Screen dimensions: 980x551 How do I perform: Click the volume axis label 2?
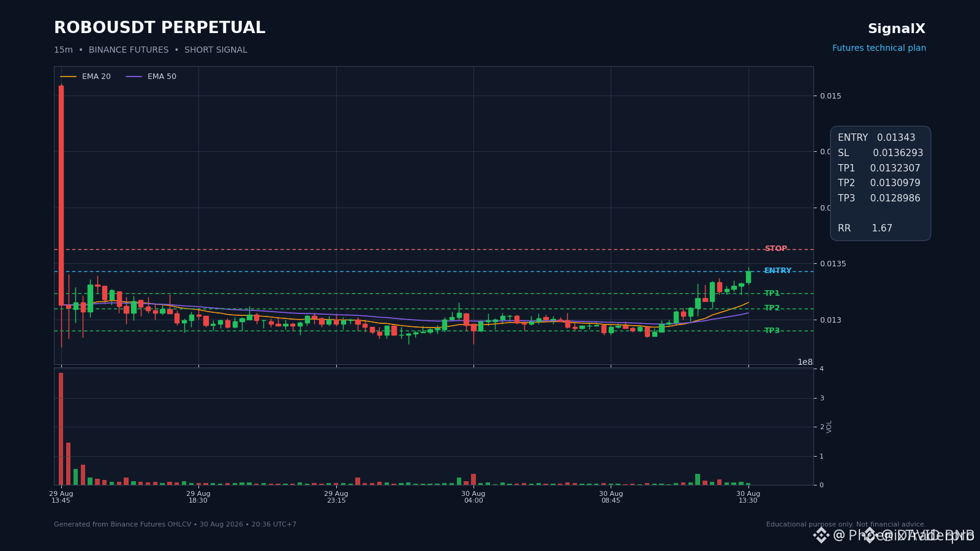coord(822,427)
